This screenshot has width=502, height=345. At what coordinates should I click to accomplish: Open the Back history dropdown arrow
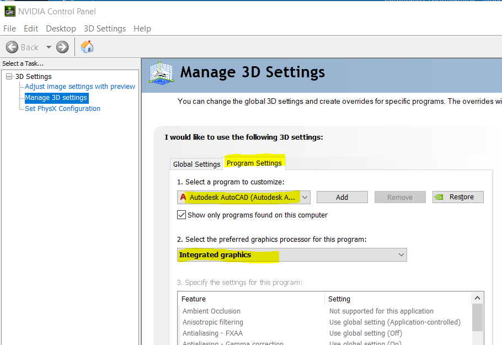click(x=49, y=47)
